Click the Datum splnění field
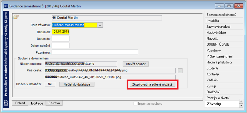Viewport: 247px width, 113px height. 61,46
